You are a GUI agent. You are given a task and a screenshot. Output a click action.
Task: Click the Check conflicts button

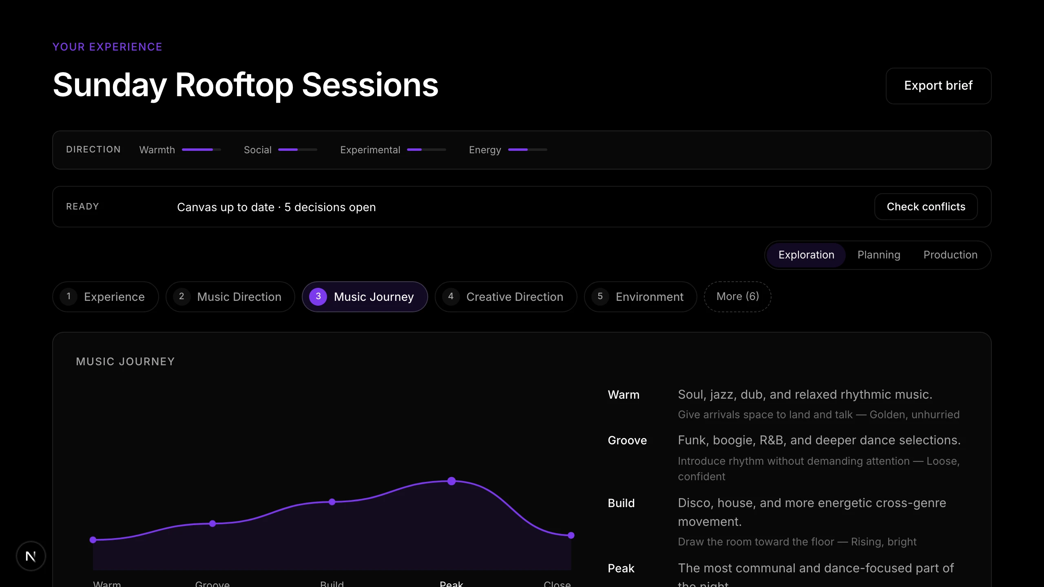coord(926,207)
